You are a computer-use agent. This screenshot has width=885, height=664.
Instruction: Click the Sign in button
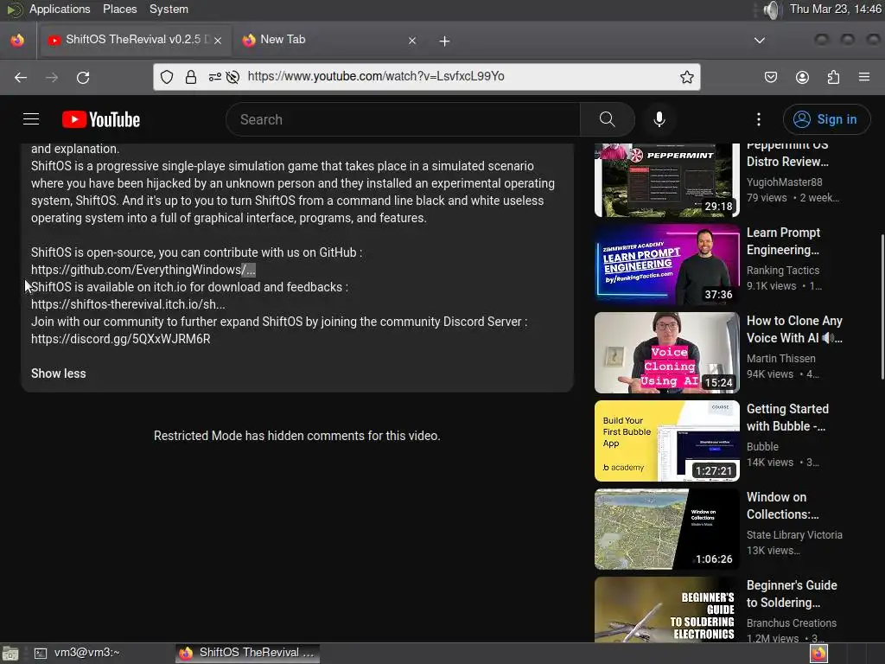point(826,119)
